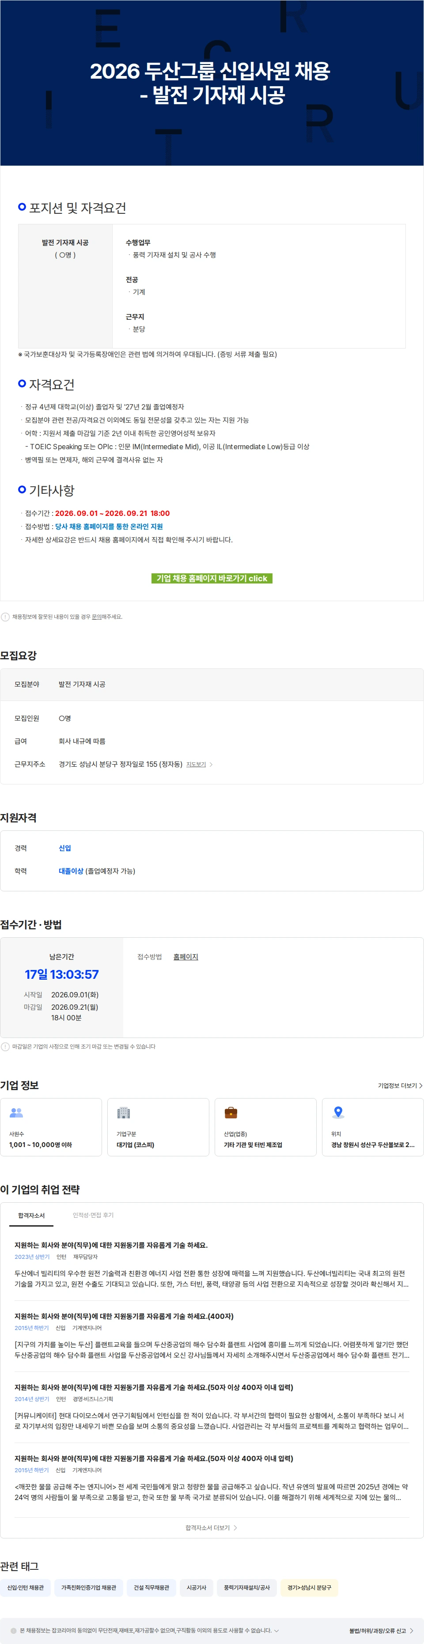The width and height of the screenshot is (424, 1644).
Task: Click the 경남 창원시 성산구 두산볼보로 address text
Action: 373,1145
